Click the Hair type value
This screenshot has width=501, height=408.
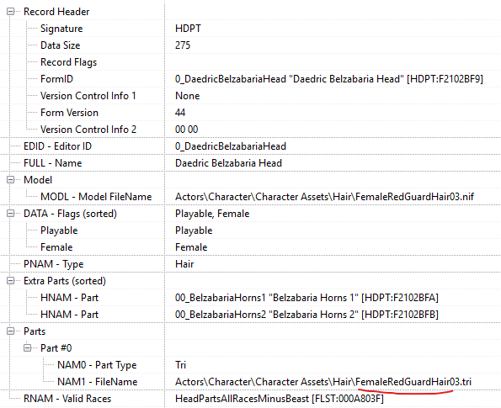point(184,264)
